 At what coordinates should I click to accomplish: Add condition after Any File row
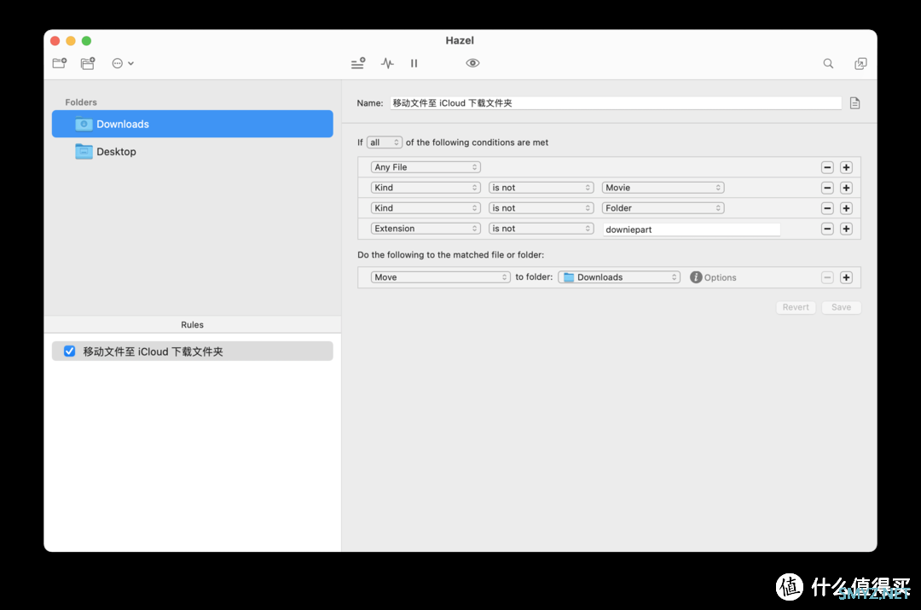pos(846,167)
